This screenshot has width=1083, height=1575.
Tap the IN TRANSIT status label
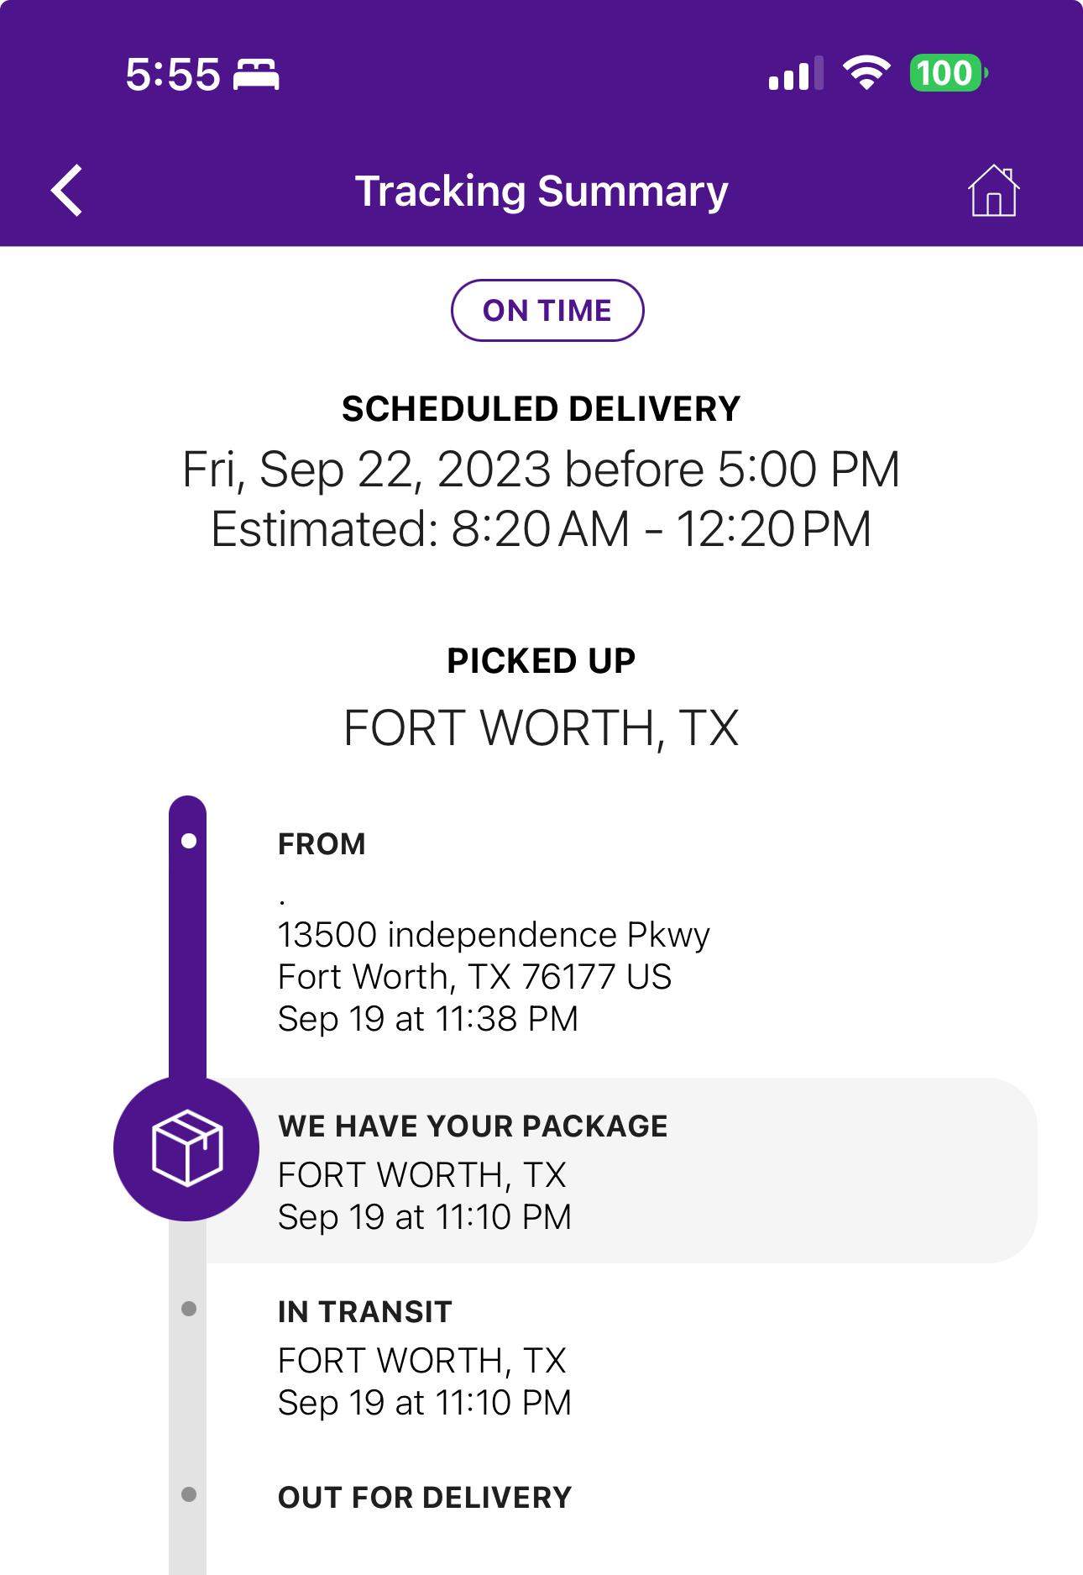pos(365,1311)
